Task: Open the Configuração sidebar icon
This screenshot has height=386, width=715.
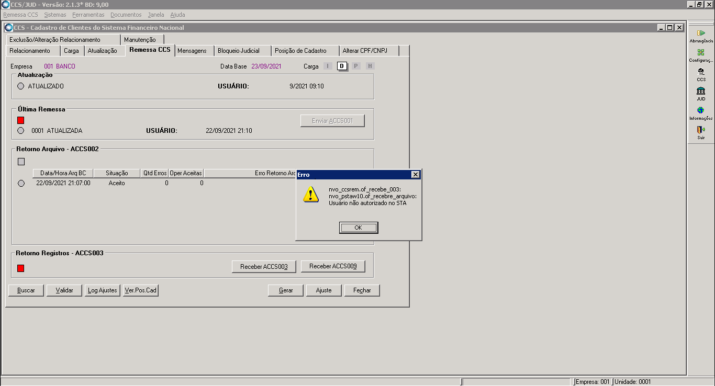Action: [x=701, y=52]
